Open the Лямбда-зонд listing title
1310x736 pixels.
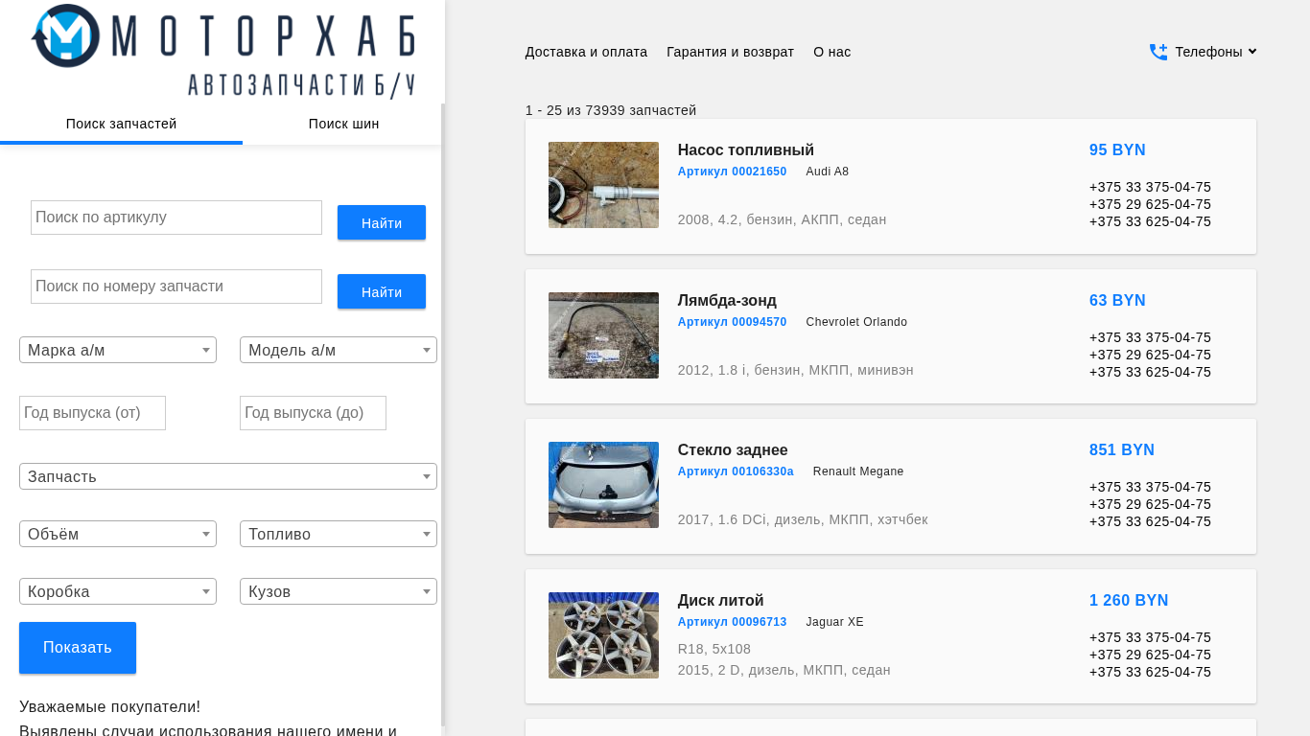727,300
